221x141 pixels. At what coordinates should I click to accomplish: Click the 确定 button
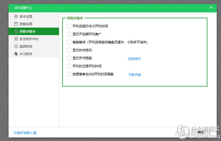(201, 132)
